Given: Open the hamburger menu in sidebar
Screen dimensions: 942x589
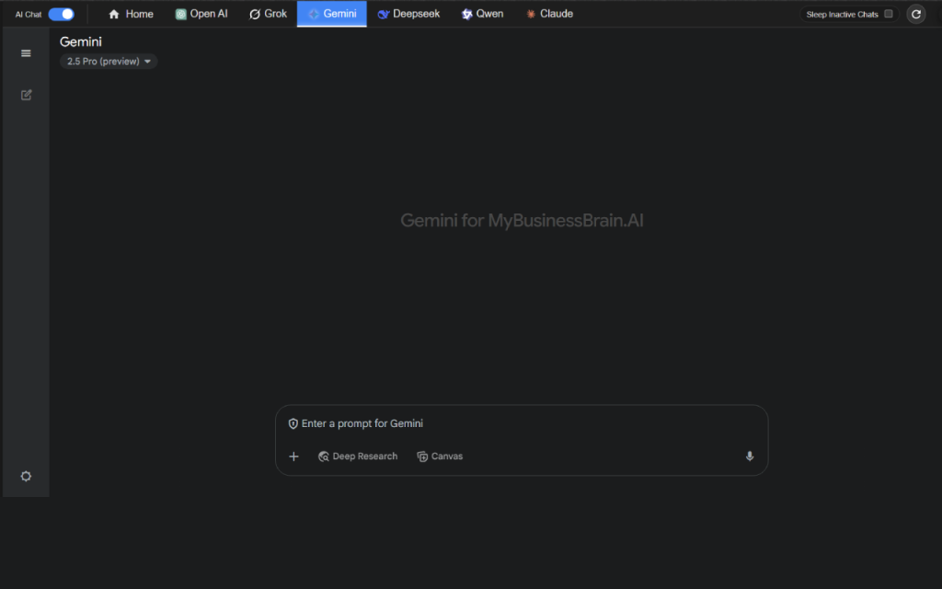Looking at the screenshot, I should click(26, 53).
